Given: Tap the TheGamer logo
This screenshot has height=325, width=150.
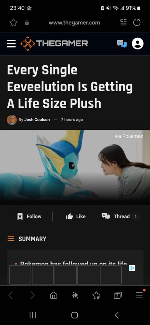Looking at the screenshot, I should tap(54, 44).
